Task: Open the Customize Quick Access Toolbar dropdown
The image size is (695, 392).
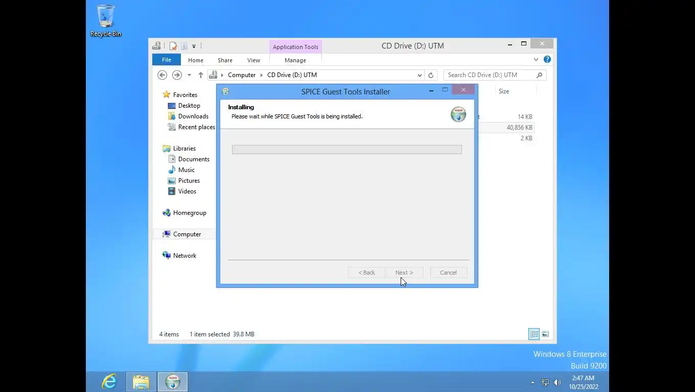Action: pos(194,46)
